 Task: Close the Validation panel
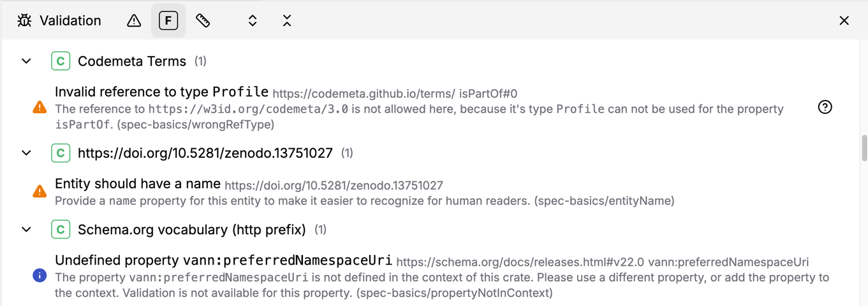tap(844, 20)
